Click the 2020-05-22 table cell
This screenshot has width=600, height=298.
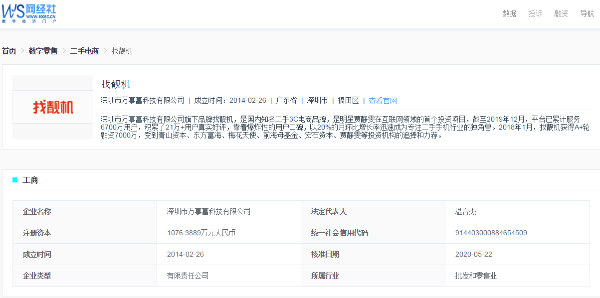coord(474,254)
